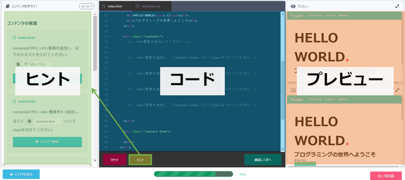Open the 19/23 lesson page dropdown
Screen dimensions: 405x180
click(86, 6)
